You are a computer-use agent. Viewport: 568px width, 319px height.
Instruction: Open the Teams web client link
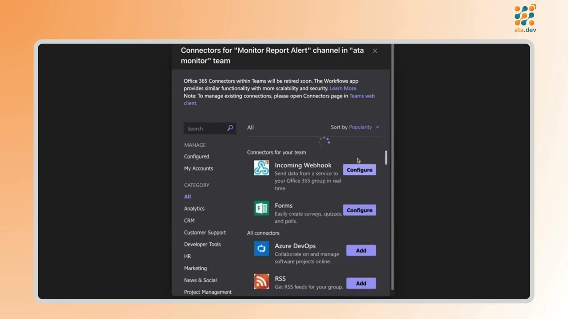point(362,96)
